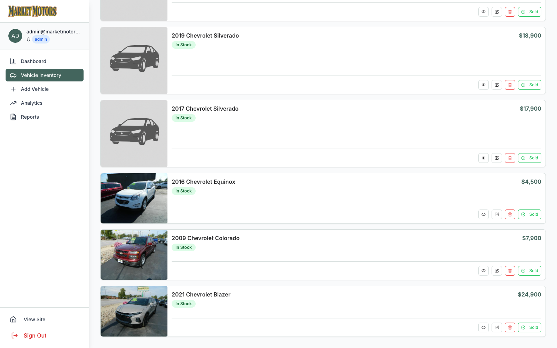Go to Add Vehicle page

click(x=45, y=89)
